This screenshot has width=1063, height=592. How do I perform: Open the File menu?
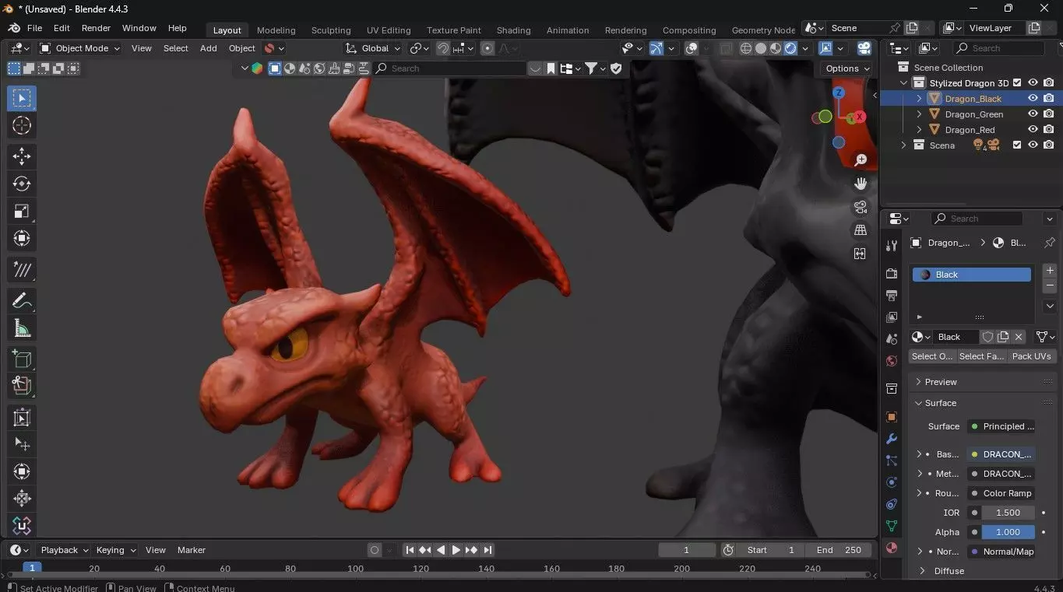(x=34, y=28)
